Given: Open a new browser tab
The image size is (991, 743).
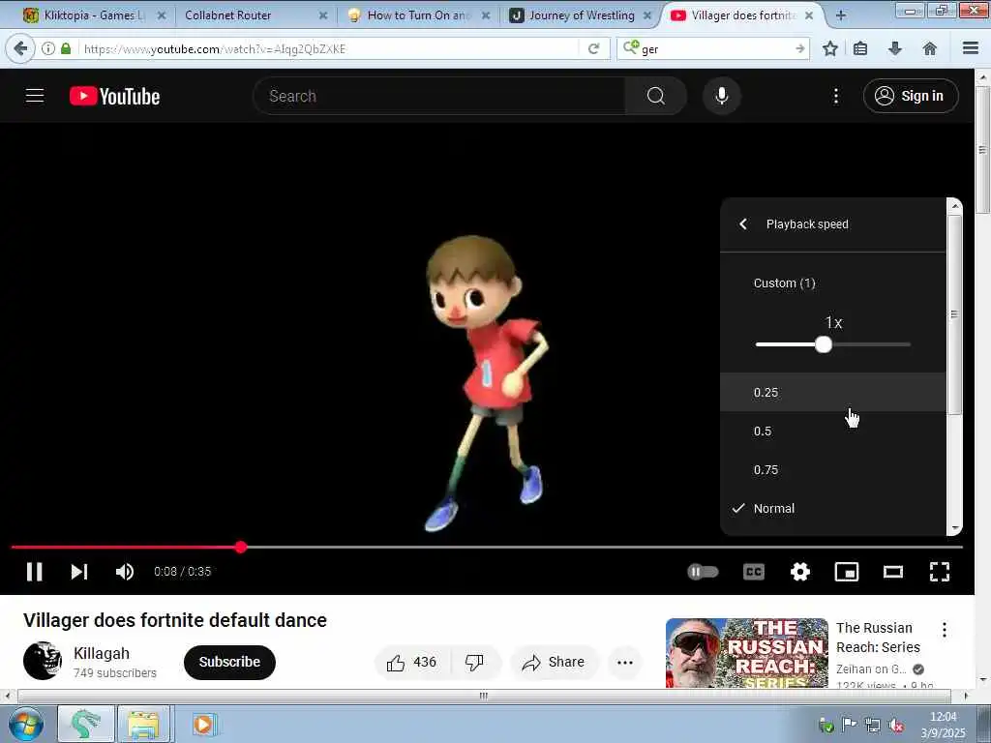Looking at the screenshot, I should coord(841,15).
